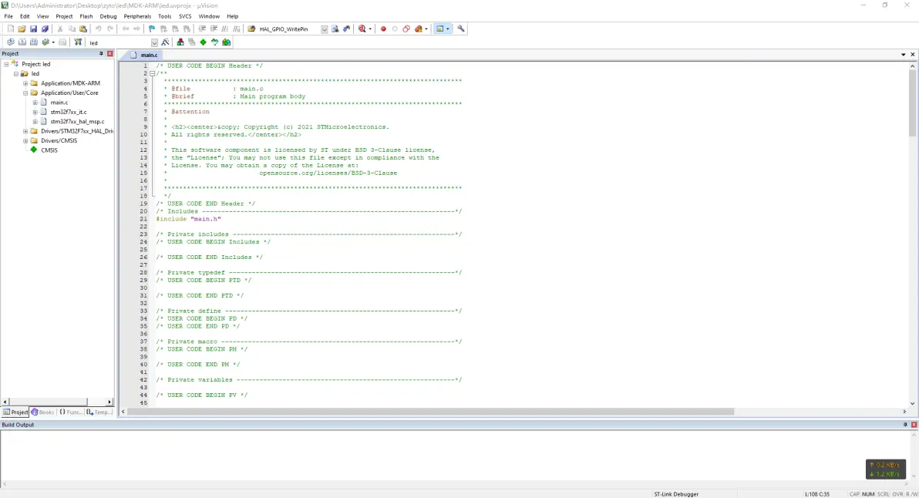The height and width of the screenshot is (498, 919).
Task: Select stm32f7xx_it.c in the project tree
Action: coord(68,112)
